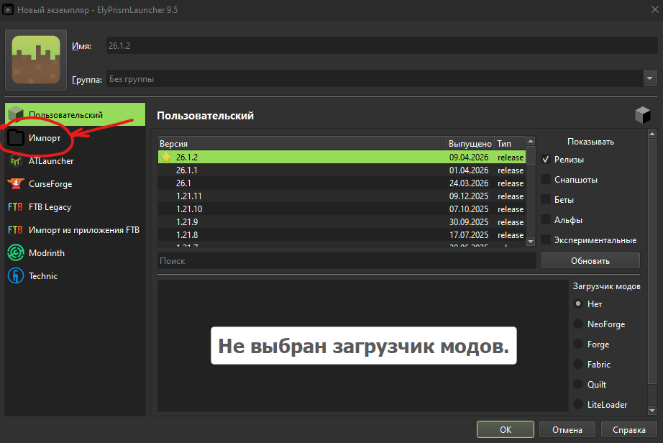Select version 1.21.8 row
Image resolution: width=663 pixels, height=443 pixels.
342,234
